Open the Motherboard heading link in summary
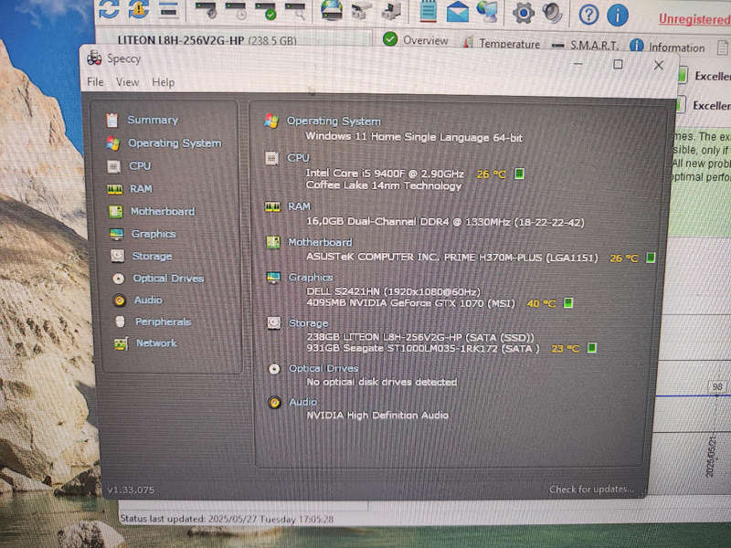This screenshot has width=731, height=548. pyautogui.click(x=320, y=242)
